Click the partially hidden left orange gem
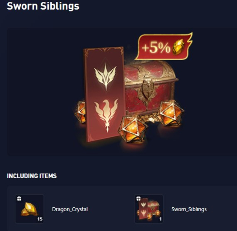Screen dimensions: 237x231 pyautogui.click(x=80, y=112)
